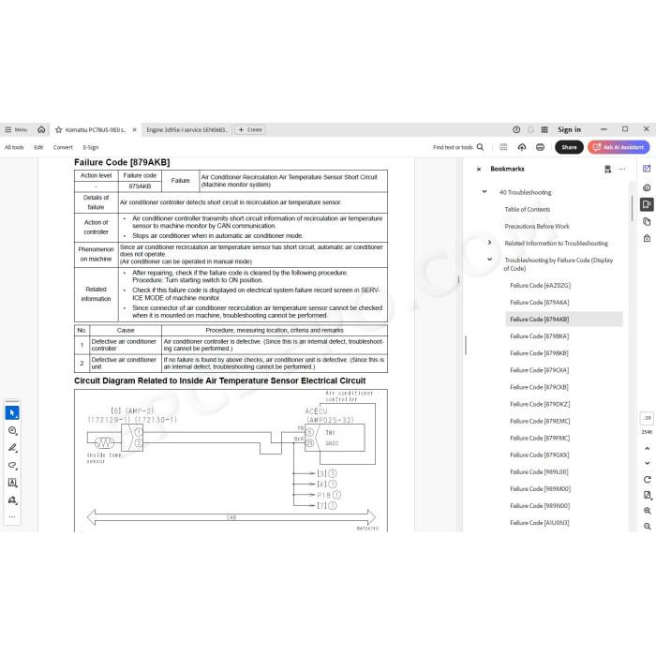This screenshot has height=656, width=656.
Task: Click Sign in
Action: coord(569,129)
